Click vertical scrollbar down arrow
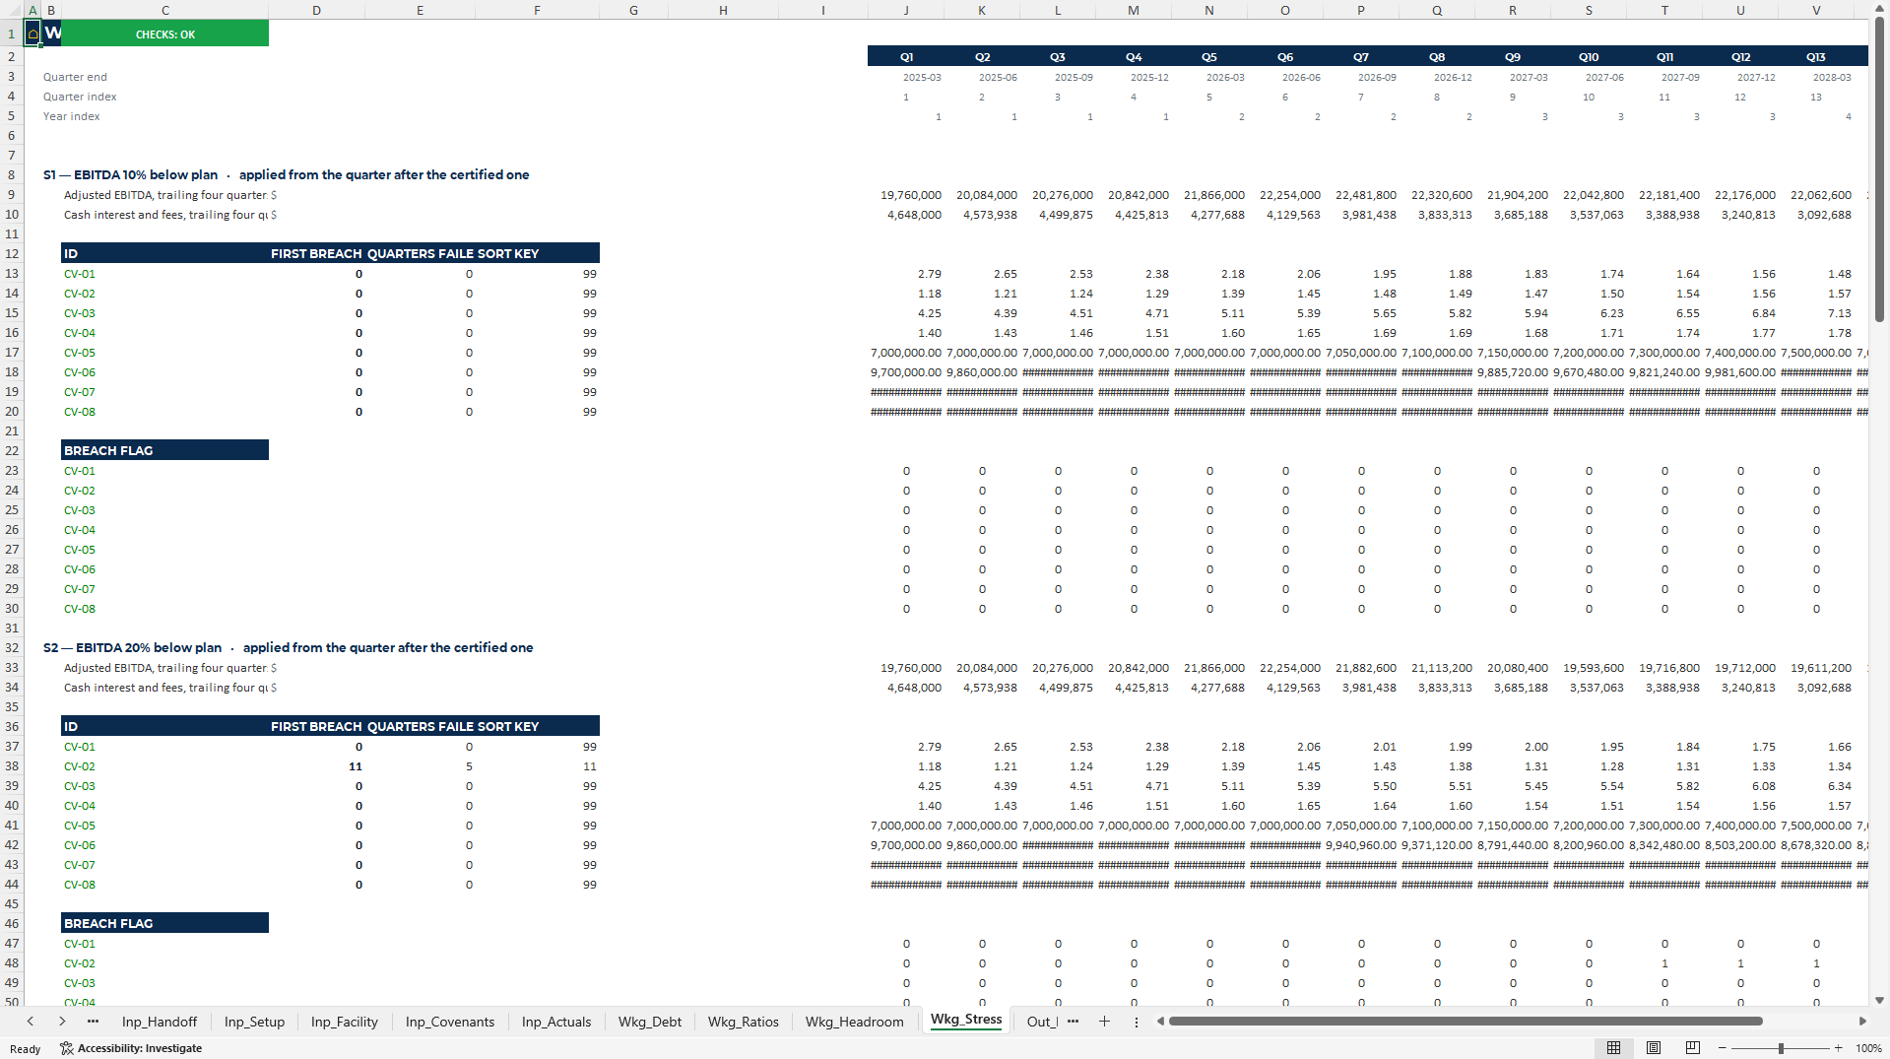 point(1879,999)
